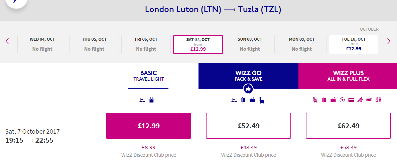Select the WIZZ PLUS All In tab
The image size is (397, 160).
(x=348, y=76)
